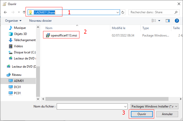Click the Ouvrir button

click(142, 114)
